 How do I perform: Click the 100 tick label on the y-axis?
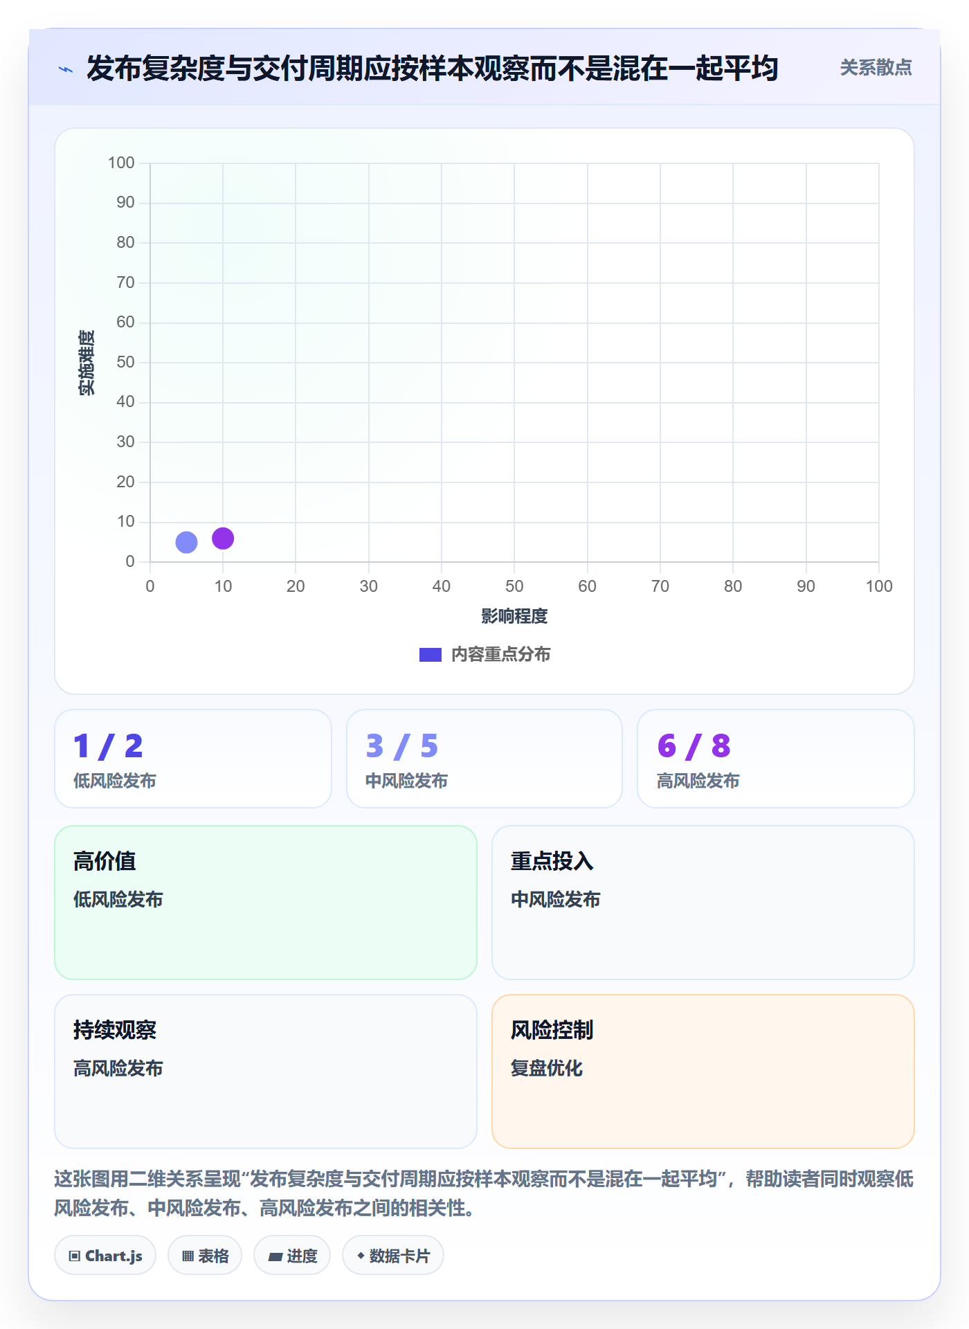121,163
